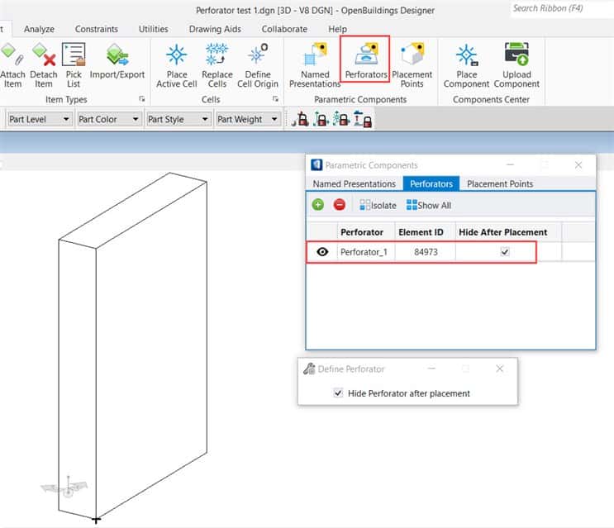
Task: Expand the Cells group dialog launcher
Action: [275, 99]
